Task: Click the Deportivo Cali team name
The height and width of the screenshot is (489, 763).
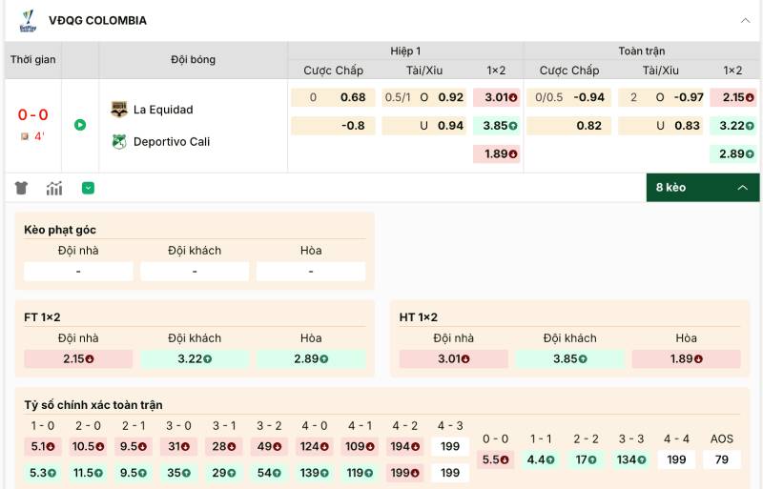Action: pyautogui.click(x=172, y=142)
